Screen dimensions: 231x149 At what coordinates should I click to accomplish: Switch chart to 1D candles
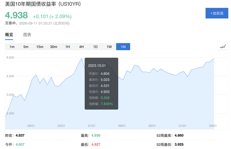coord(95,47)
